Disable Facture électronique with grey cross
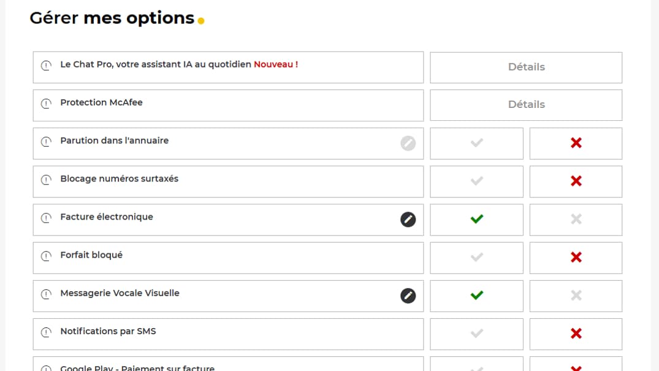This screenshot has height=371, width=659. [576, 220]
